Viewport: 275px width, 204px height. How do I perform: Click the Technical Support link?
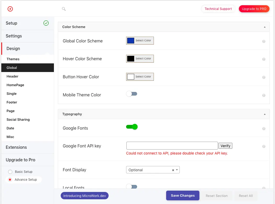click(218, 9)
